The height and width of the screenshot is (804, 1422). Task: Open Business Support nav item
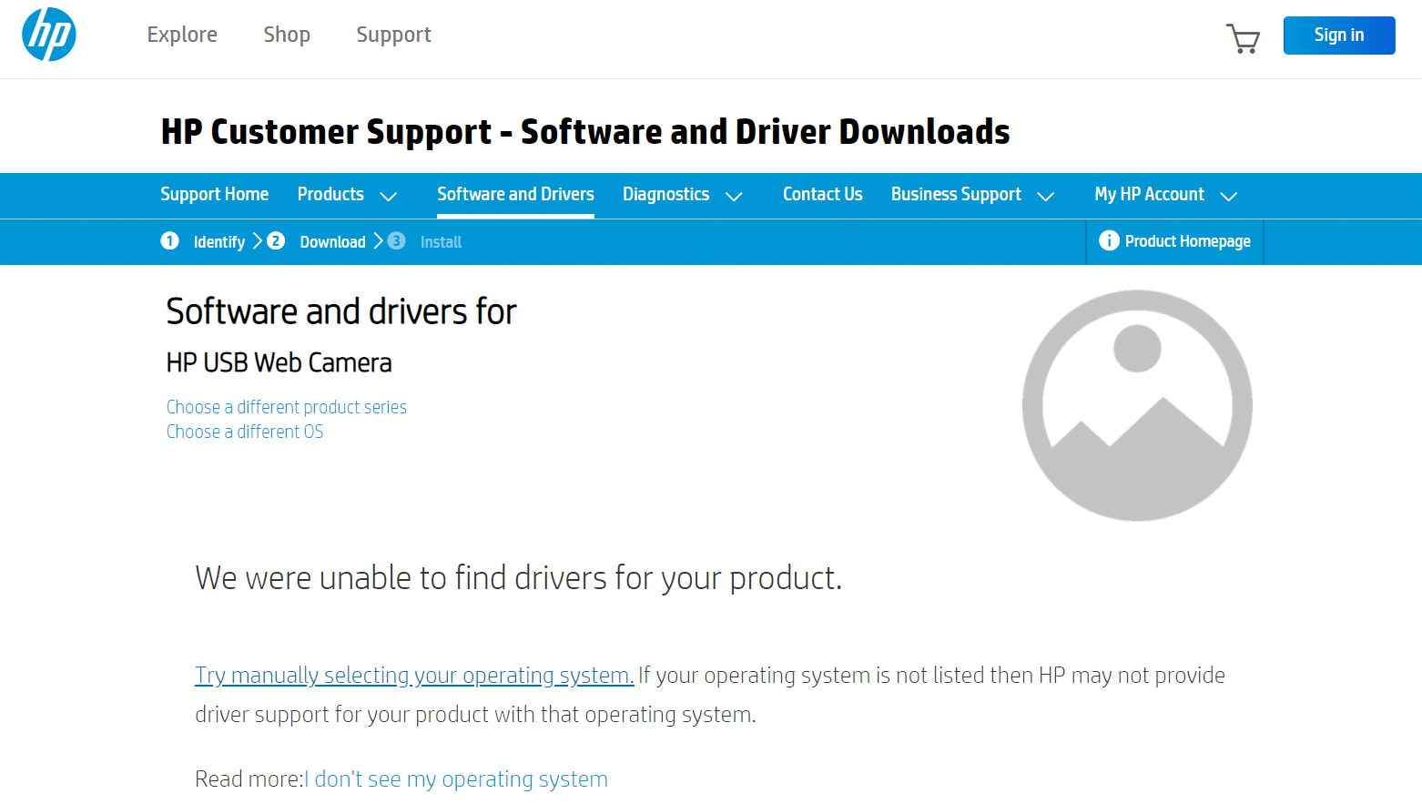coord(956,194)
